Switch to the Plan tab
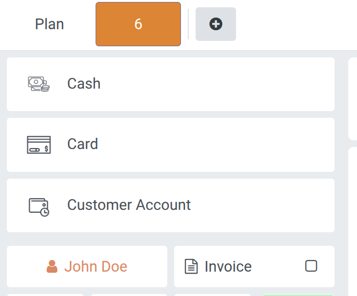The image size is (357, 296). click(49, 24)
